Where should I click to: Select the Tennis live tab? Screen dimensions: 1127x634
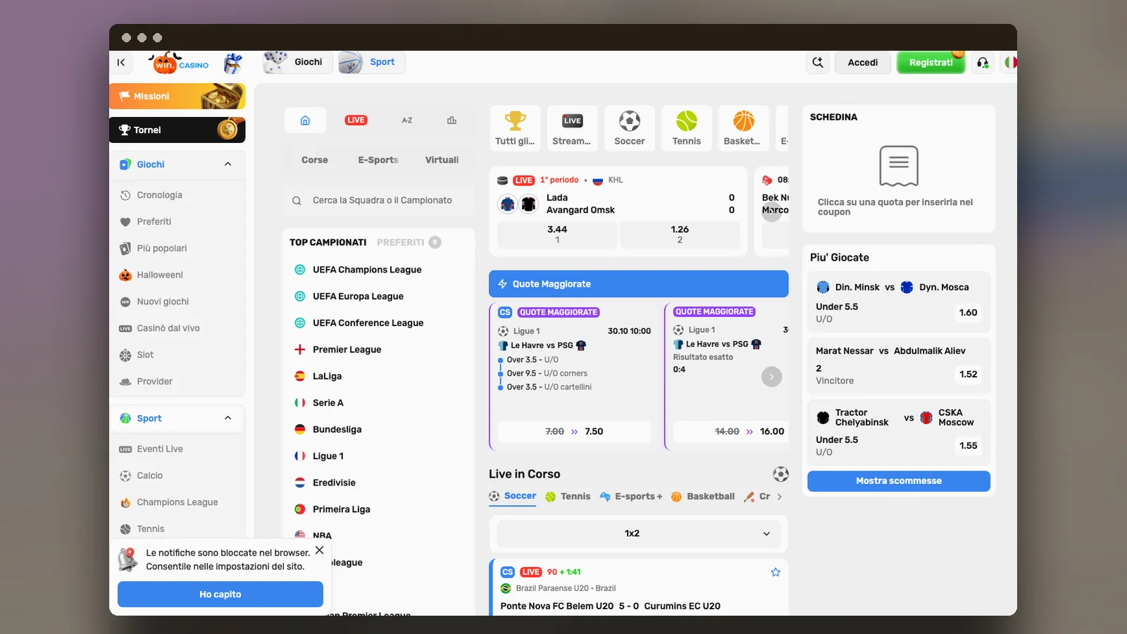point(568,497)
